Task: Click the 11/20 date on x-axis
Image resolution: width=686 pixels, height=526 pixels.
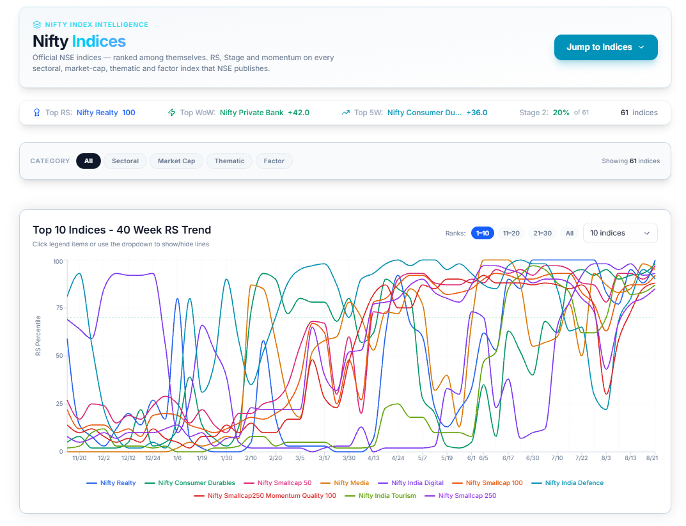Action: coord(79,458)
